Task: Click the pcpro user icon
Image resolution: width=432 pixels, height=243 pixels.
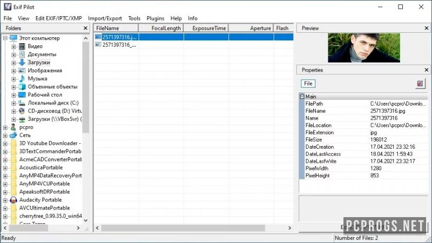Action: click(13, 127)
